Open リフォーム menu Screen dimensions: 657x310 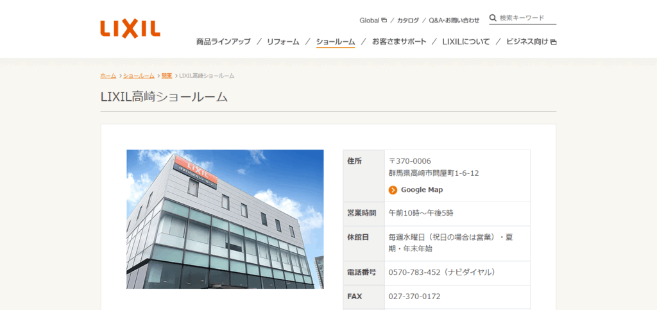coord(283,42)
